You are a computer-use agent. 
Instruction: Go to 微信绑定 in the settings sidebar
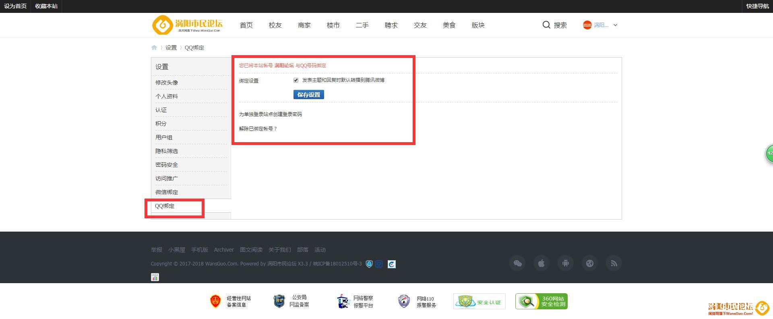click(x=167, y=192)
